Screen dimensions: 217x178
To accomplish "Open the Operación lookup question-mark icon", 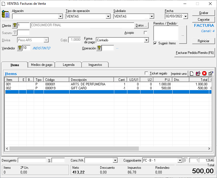I will (x=99, y=48).
